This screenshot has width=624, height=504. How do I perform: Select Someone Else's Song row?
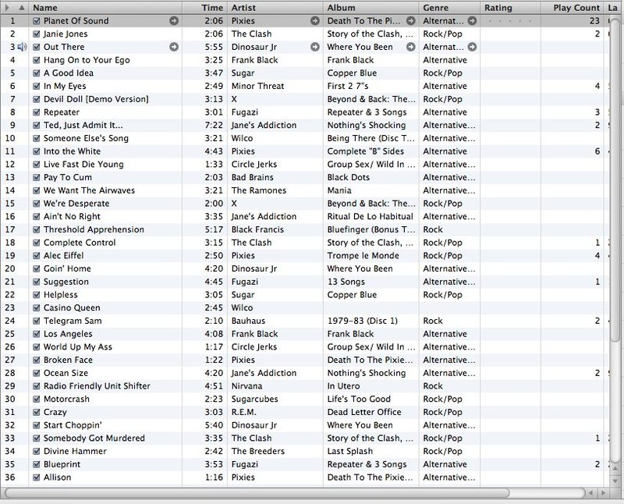tap(86, 139)
